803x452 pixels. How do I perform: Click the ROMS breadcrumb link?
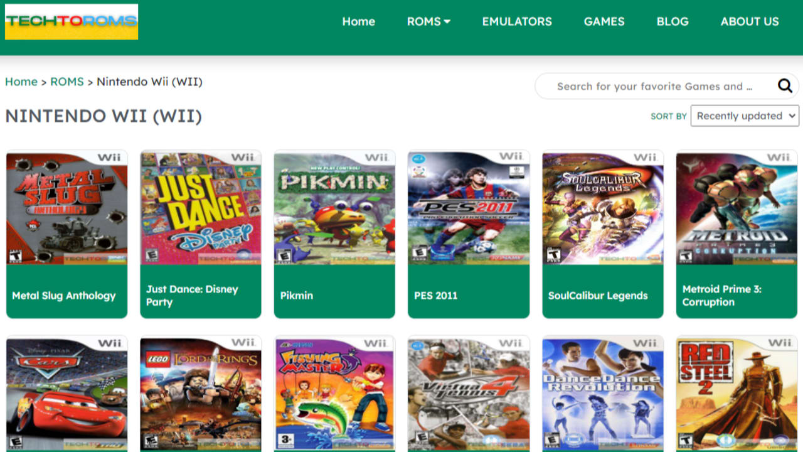pyautogui.click(x=67, y=82)
